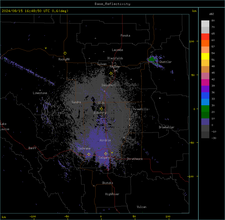This screenshot has width=225, height=220.
Task: Select the 50 tick on the right axis
Action: (x=193, y=75)
